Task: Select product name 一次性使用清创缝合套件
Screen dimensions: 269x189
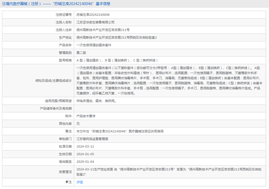Action: click(x=94, y=45)
